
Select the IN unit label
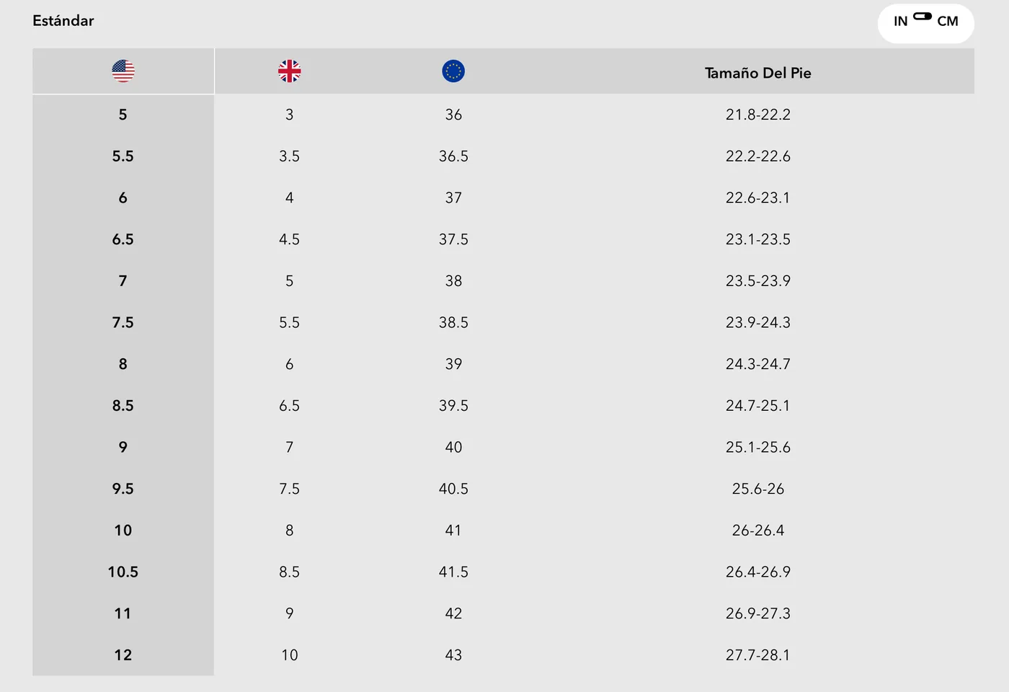click(x=900, y=22)
